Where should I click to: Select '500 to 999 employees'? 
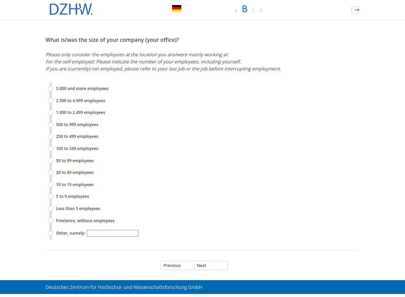[x=51, y=125]
